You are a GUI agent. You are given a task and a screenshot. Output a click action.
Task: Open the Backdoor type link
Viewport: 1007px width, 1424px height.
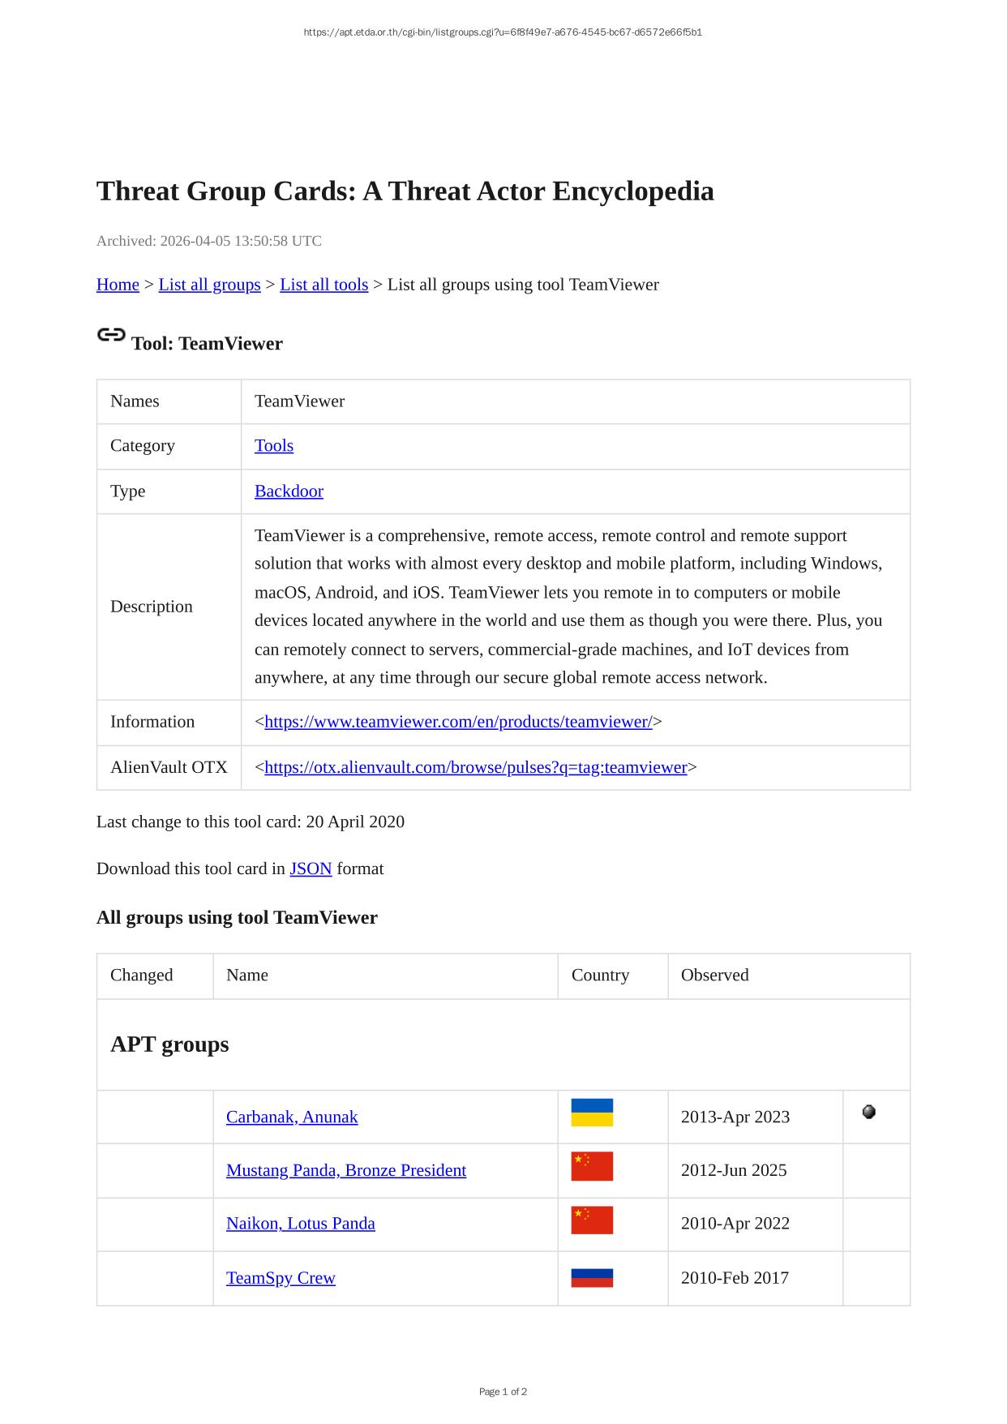tap(289, 491)
